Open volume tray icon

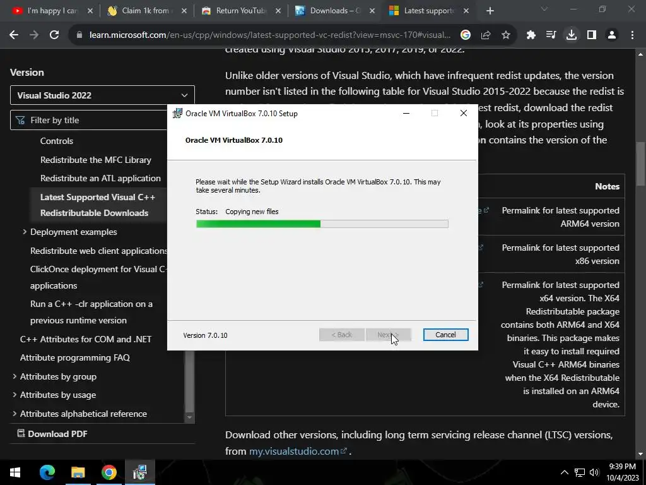pyautogui.click(x=594, y=472)
